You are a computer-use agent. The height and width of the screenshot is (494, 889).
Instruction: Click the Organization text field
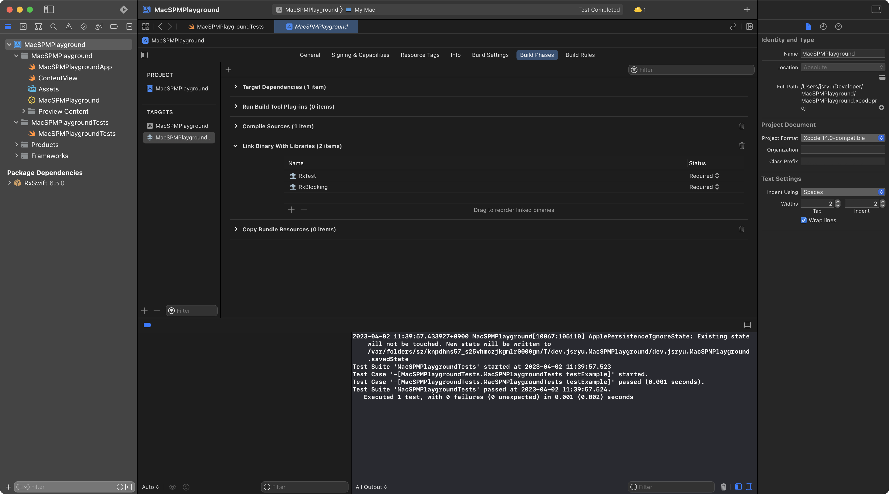coord(843,150)
